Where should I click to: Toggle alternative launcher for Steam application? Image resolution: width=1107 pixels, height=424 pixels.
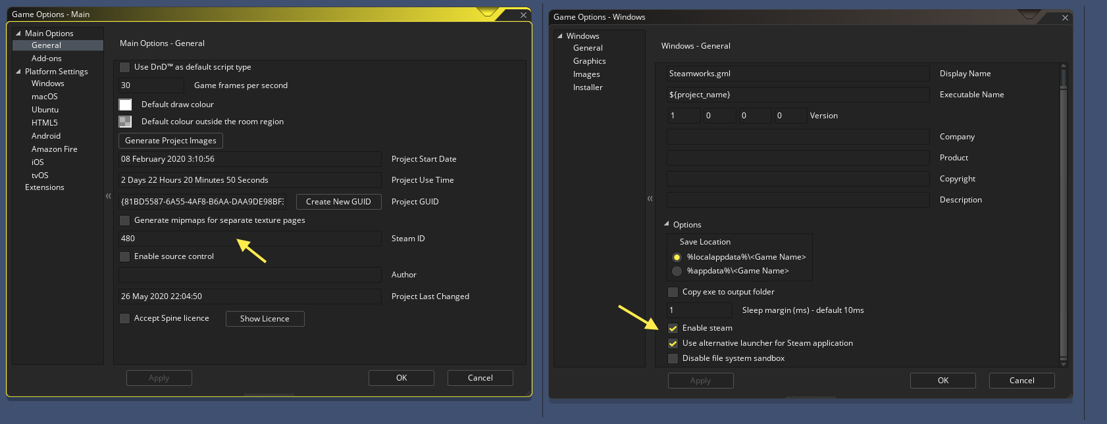(x=673, y=343)
